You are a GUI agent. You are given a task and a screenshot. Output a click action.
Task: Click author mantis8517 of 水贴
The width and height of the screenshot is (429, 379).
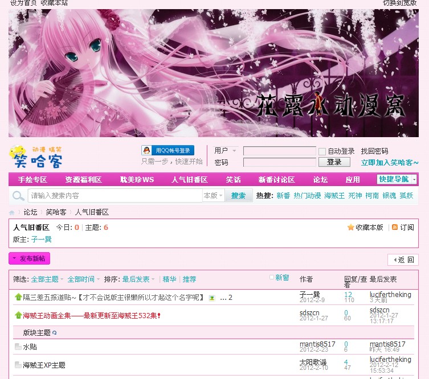point(317,344)
